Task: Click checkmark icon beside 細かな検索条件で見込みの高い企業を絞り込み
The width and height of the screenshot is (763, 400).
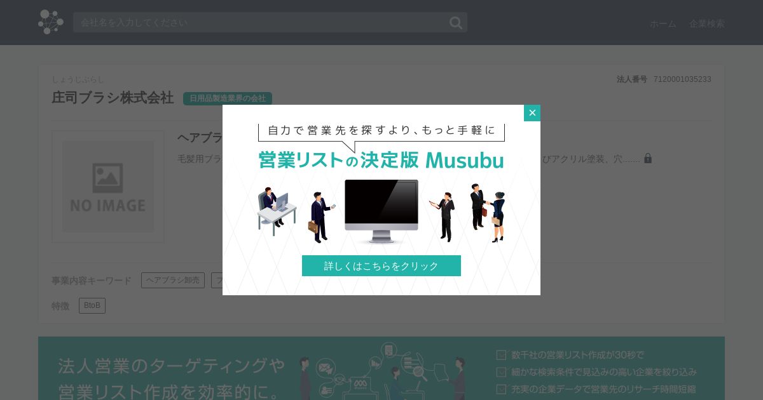Action: click(x=501, y=372)
